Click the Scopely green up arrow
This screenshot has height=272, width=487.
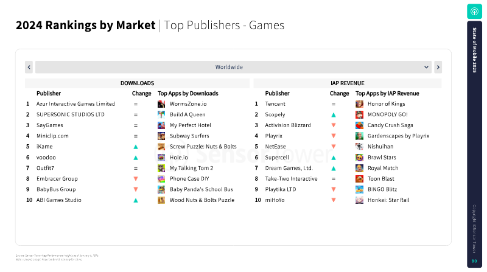(x=333, y=115)
